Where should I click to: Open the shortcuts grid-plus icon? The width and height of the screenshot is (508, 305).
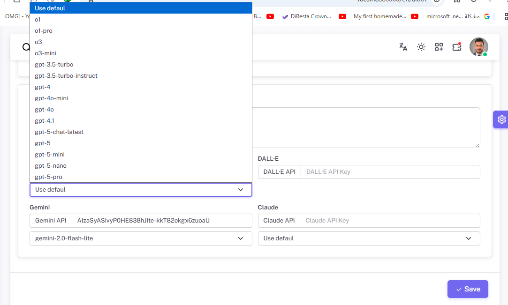439,47
